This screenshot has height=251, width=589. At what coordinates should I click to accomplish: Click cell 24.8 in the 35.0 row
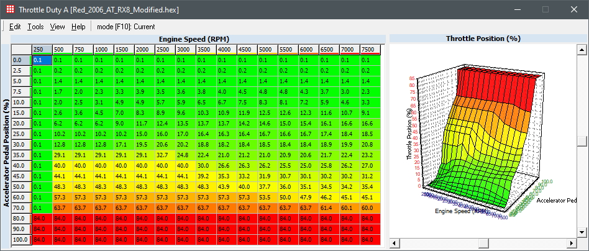[186, 155]
